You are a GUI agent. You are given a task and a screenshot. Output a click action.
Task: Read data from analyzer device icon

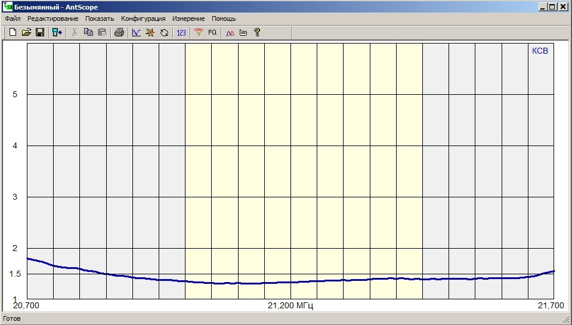[x=57, y=32]
